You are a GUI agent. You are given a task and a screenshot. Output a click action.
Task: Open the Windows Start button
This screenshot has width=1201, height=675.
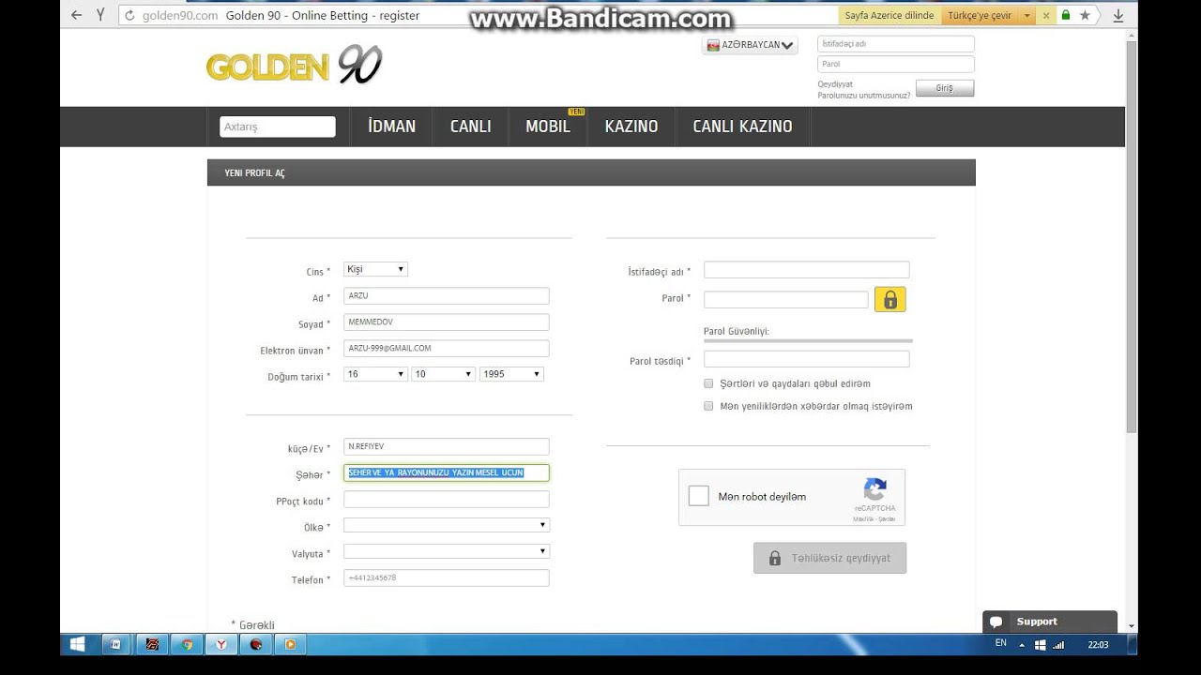78,644
